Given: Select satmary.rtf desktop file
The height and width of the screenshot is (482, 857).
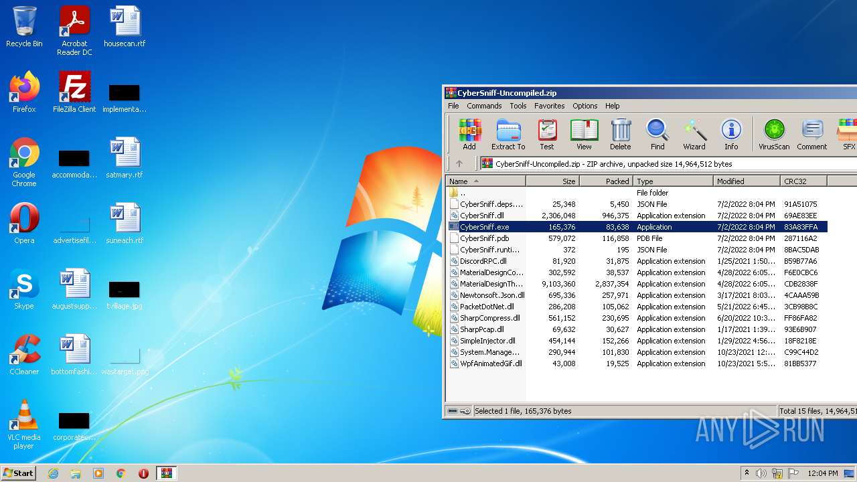Looking at the screenshot, I should pos(125,158).
